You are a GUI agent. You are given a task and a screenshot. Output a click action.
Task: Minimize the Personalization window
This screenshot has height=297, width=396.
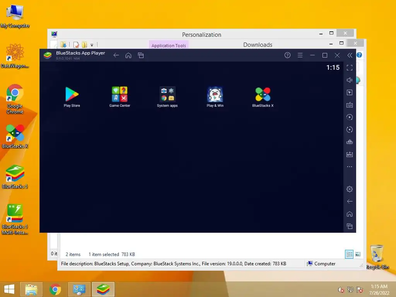321,33
